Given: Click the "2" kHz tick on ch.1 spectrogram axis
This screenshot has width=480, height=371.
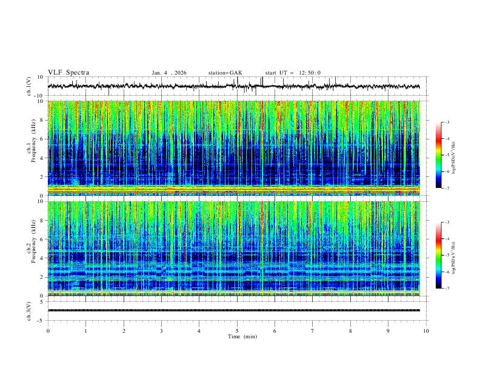Looking at the screenshot, I should point(42,177).
